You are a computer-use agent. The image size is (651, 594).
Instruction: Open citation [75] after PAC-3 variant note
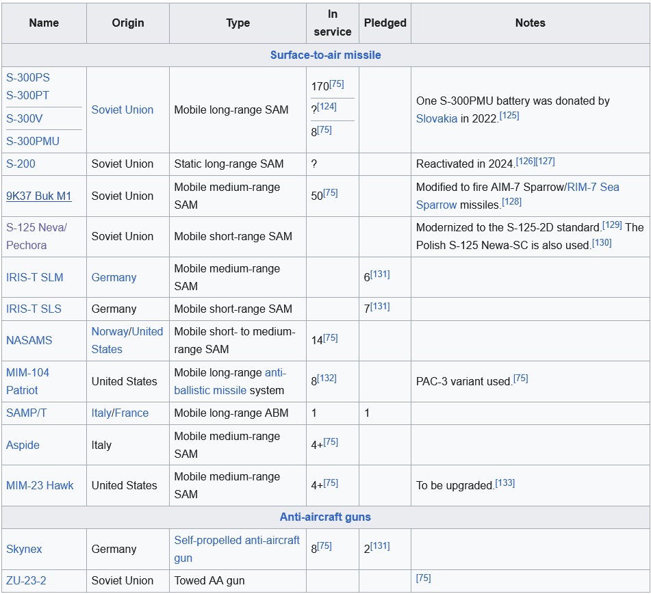click(x=521, y=378)
